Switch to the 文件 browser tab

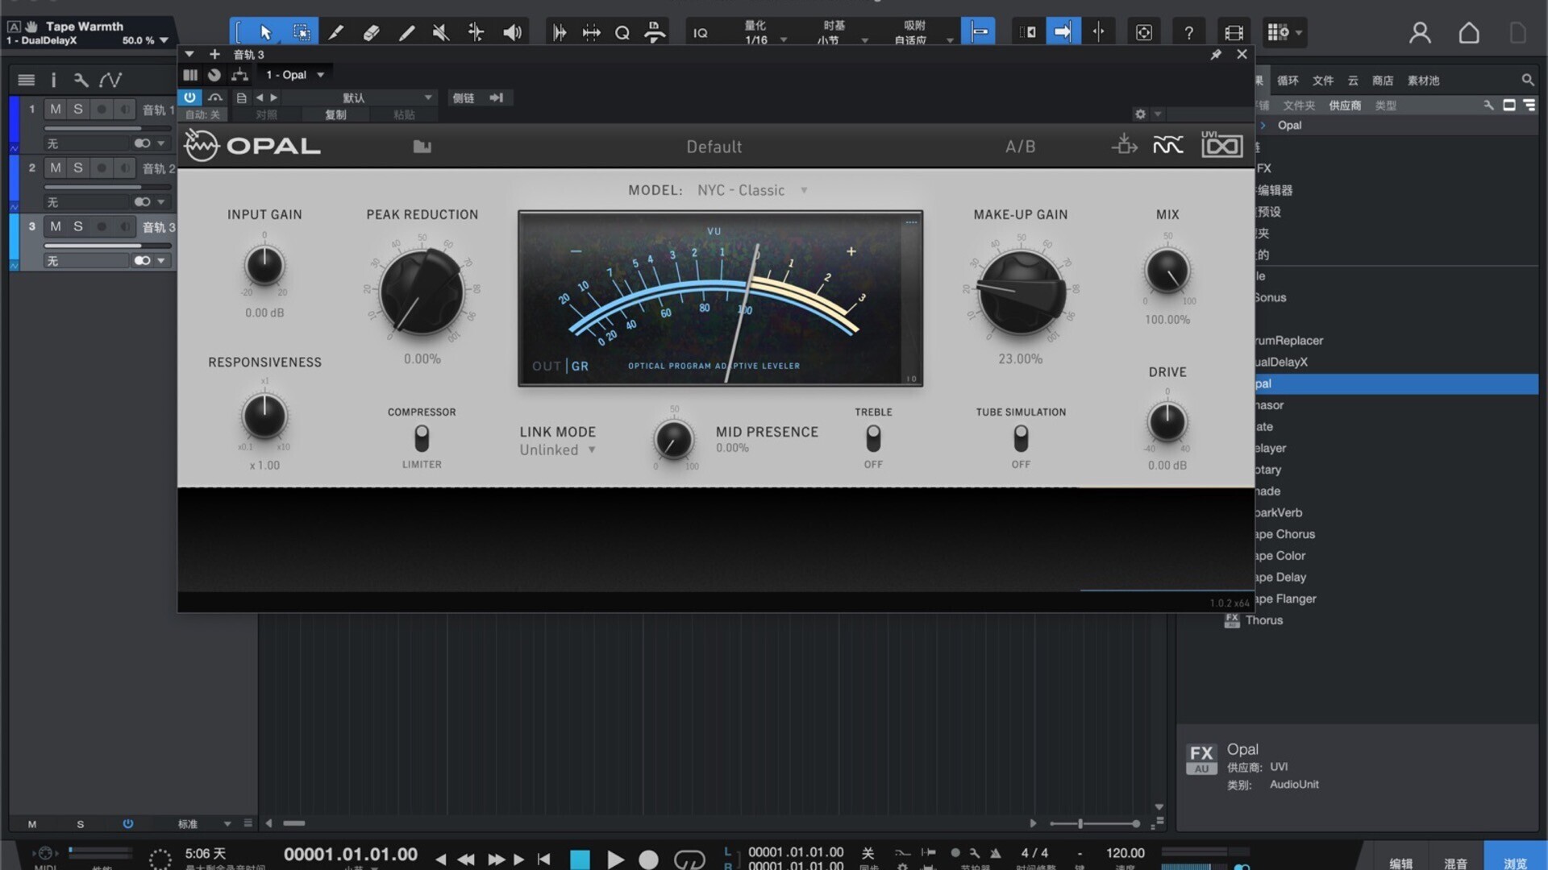1323,81
